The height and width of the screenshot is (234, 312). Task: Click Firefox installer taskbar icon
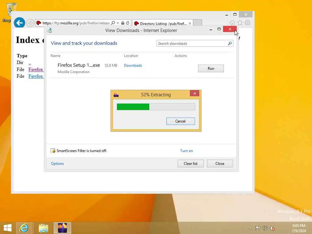pos(62,228)
